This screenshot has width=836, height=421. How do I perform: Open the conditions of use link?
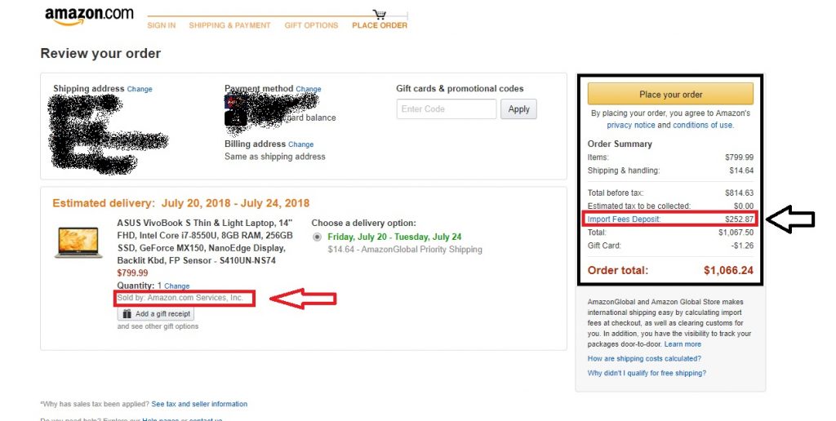[x=702, y=126]
